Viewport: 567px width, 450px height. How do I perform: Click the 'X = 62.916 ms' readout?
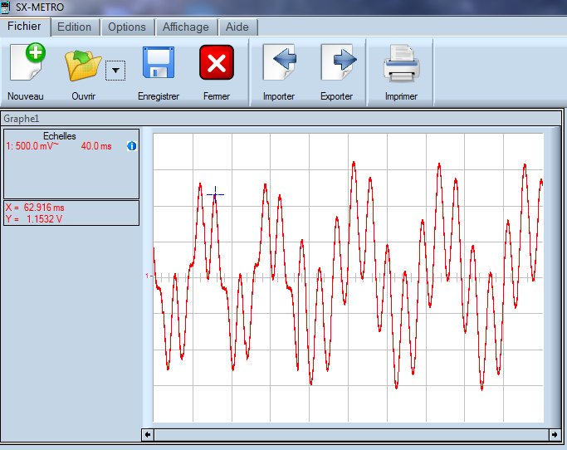pyautogui.click(x=35, y=208)
